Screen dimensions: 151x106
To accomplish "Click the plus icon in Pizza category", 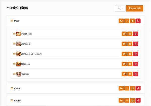I will click(x=127, y=21).
